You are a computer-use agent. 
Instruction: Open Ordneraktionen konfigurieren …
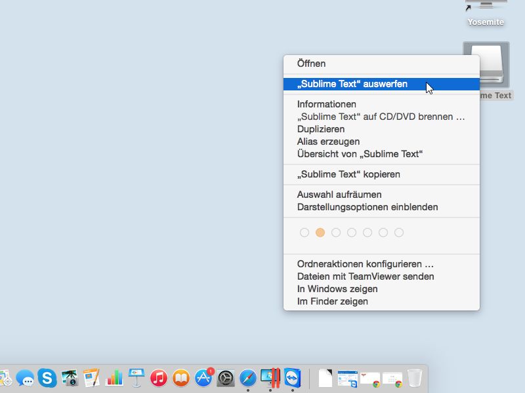coord(381,264)
